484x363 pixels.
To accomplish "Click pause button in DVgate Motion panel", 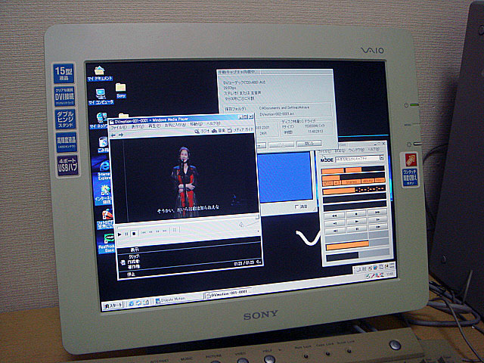I will (358, 228).
